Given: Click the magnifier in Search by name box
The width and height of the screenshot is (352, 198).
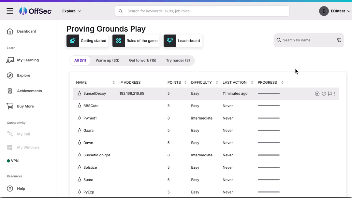Looking at the screenshot, I should (x=279, y=40).
